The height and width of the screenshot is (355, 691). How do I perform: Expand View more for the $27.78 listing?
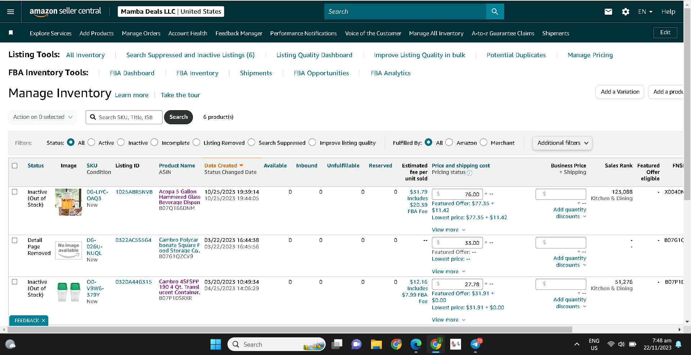click(x=448, y=320)
